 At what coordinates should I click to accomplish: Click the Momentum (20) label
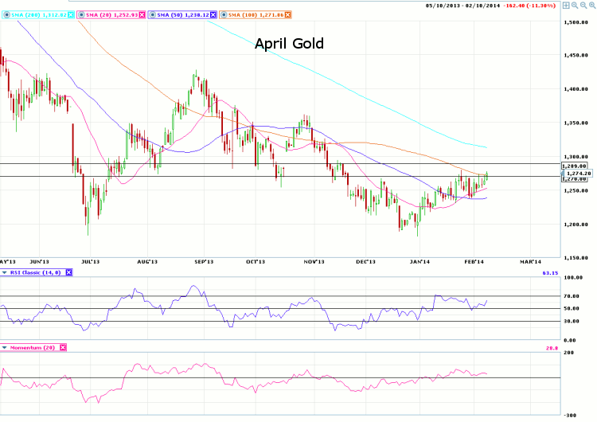tap(32, 348)
